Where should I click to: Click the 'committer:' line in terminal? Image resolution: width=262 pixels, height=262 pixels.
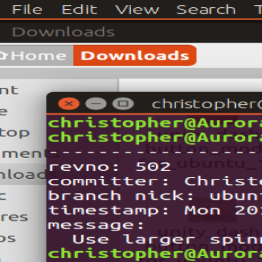point(155,181)
